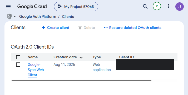
Task: Click the horizontal table scrollbar
Action: (81, 81)
